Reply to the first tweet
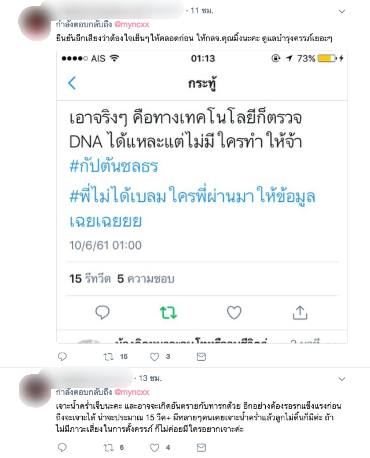 [x=62, y=357]
